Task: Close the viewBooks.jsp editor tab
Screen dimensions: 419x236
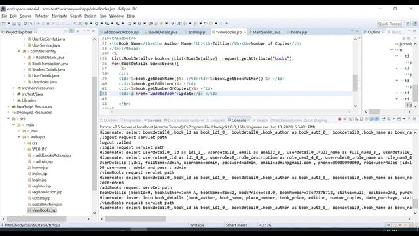Action: point(245,32)
